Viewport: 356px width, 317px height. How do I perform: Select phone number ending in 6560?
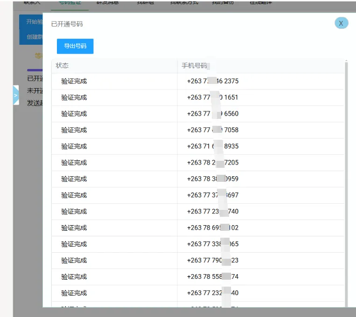click(213, 114)
